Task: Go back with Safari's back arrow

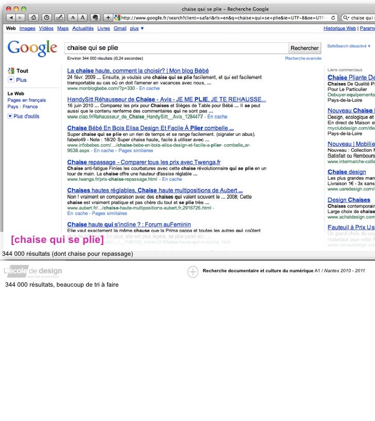Action: [11, 17]
